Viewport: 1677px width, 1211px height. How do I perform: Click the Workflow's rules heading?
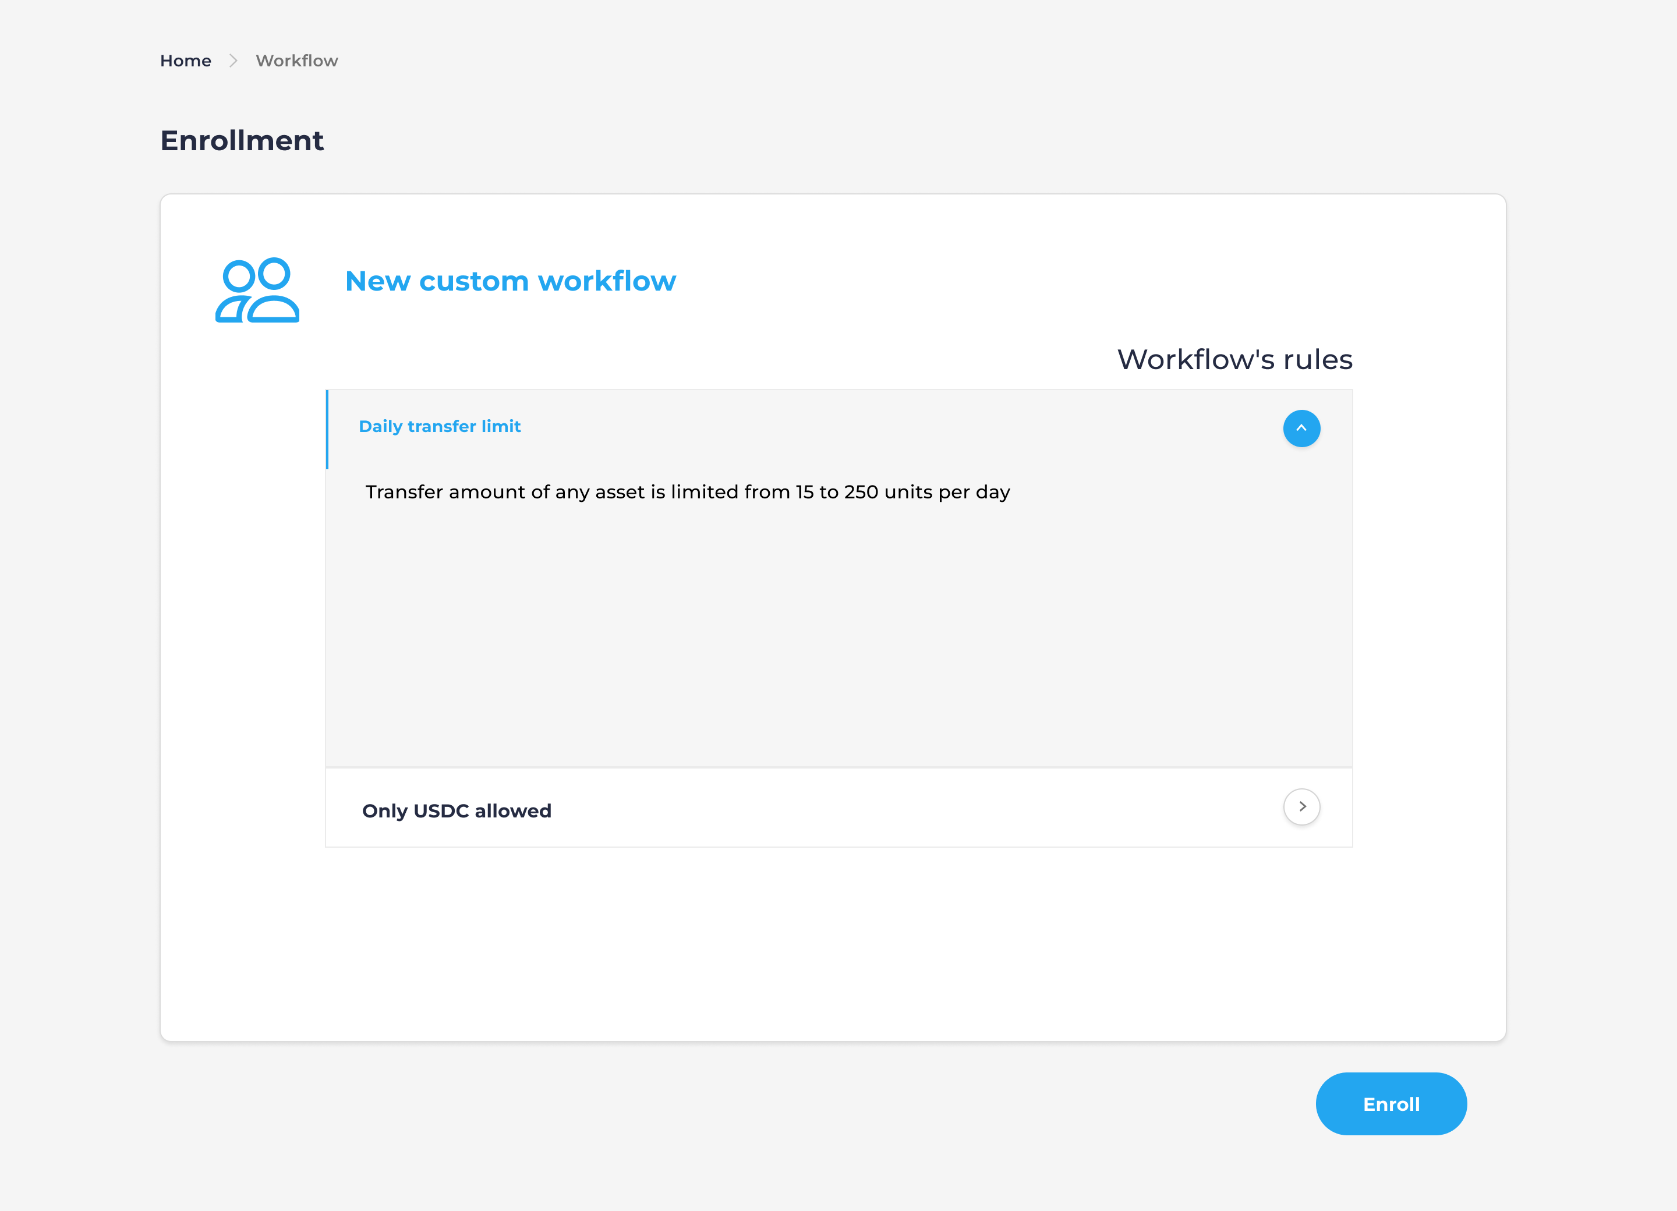[1234, 359]
